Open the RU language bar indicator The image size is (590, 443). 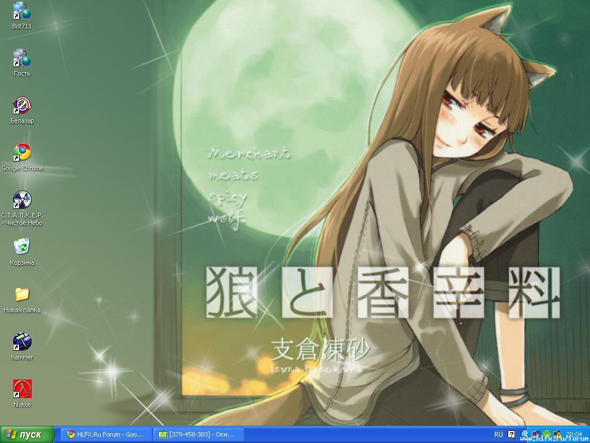[x=498, y=434]
